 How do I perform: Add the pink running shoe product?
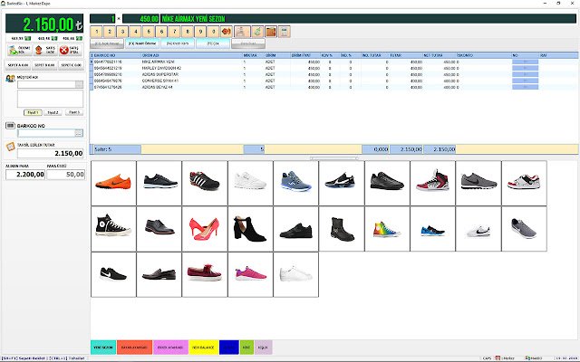(x=250, y=274)
